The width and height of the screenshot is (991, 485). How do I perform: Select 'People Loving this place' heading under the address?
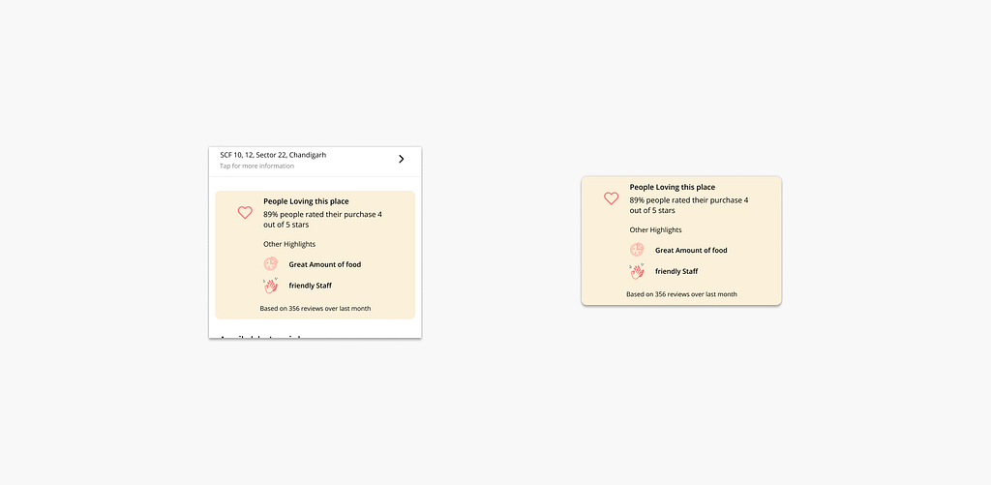306,201
